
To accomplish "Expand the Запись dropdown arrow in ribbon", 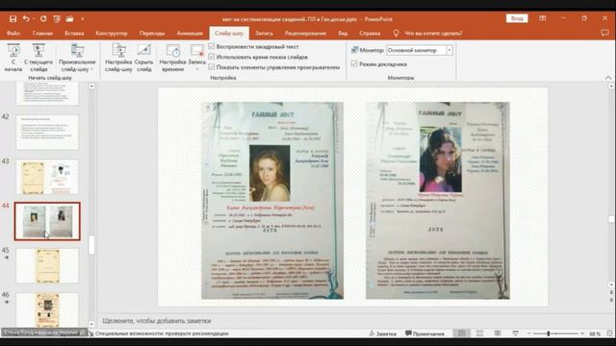I will click(197, 69).
